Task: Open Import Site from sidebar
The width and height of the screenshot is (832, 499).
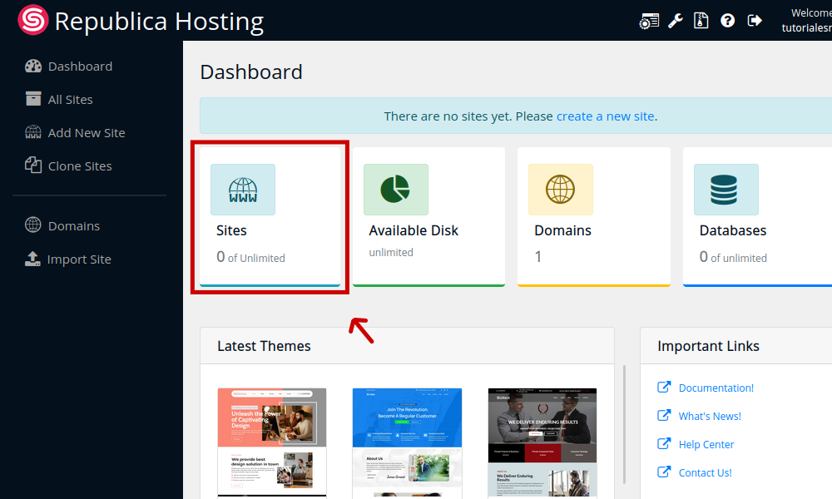Action: click(78, 259)
